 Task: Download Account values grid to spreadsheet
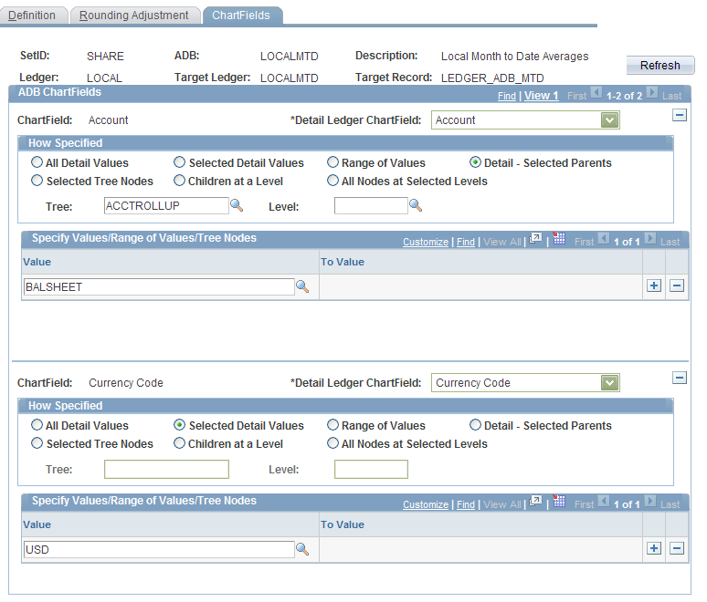coord(559,238)
